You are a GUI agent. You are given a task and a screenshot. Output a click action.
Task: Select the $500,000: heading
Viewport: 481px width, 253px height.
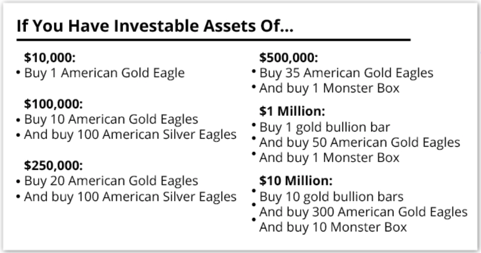coord(289,57)
